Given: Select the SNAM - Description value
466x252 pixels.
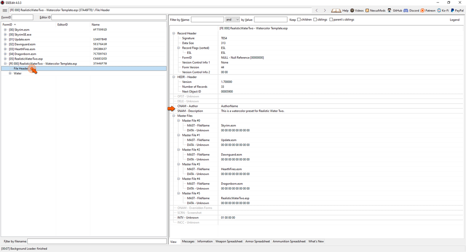Looking at the screenshot, I should [x=252, y=111].
